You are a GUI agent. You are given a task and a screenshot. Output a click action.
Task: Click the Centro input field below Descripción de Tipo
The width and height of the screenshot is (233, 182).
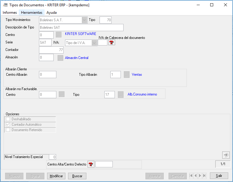[46, 35]
